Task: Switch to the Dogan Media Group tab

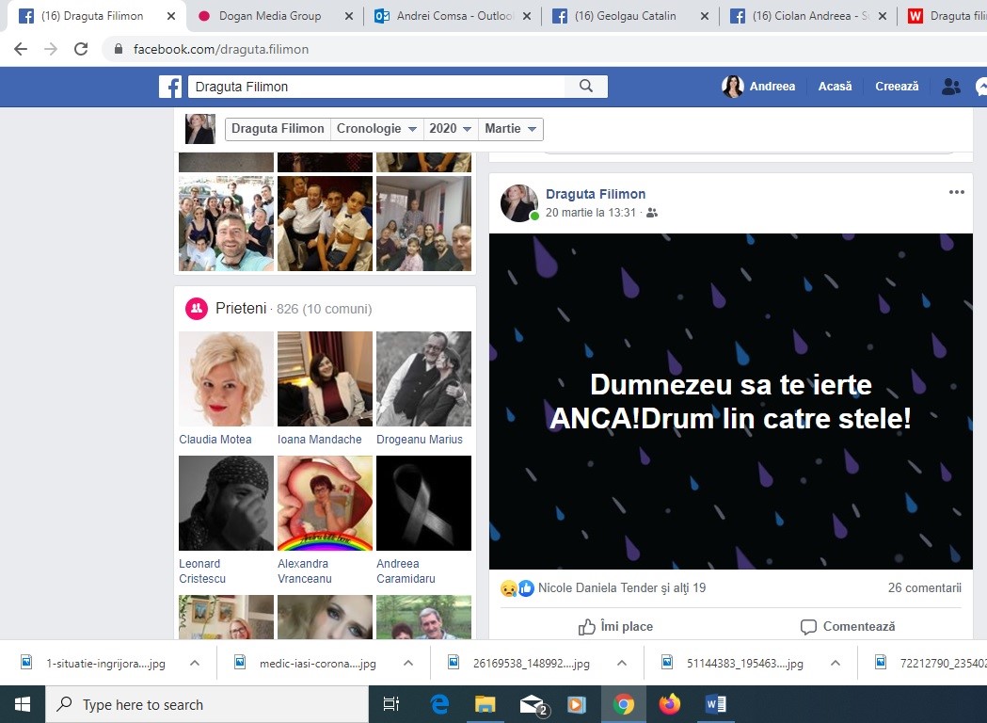Action: tap(270, 16)
